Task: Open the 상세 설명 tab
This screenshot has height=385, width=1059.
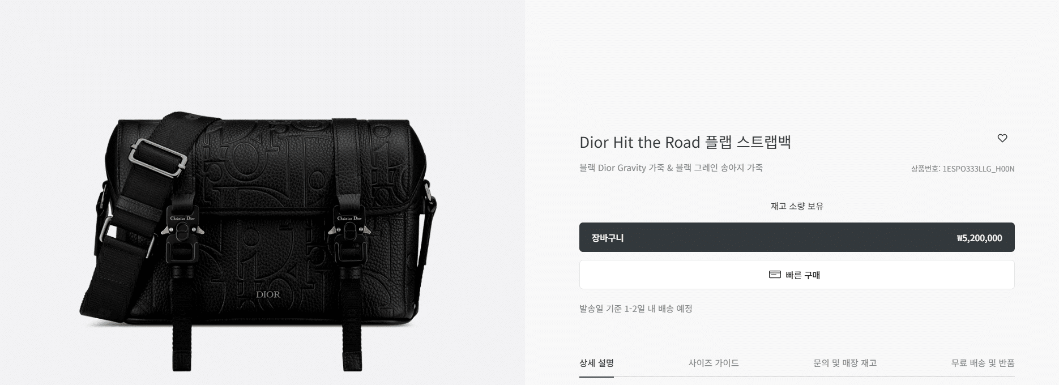Action: point(596,363)
